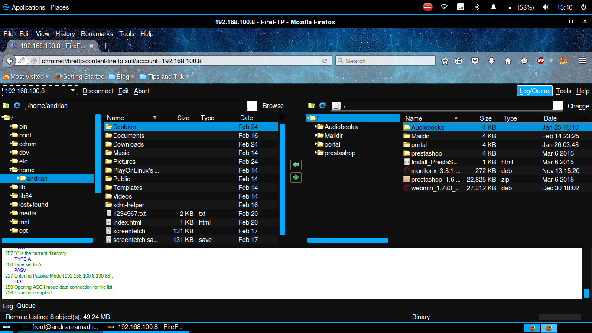Toggle the Log/Queue panel button
The width and height of the screenshot is (592, 333).
(535, 91)
